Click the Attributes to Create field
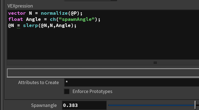 (132, 82)
